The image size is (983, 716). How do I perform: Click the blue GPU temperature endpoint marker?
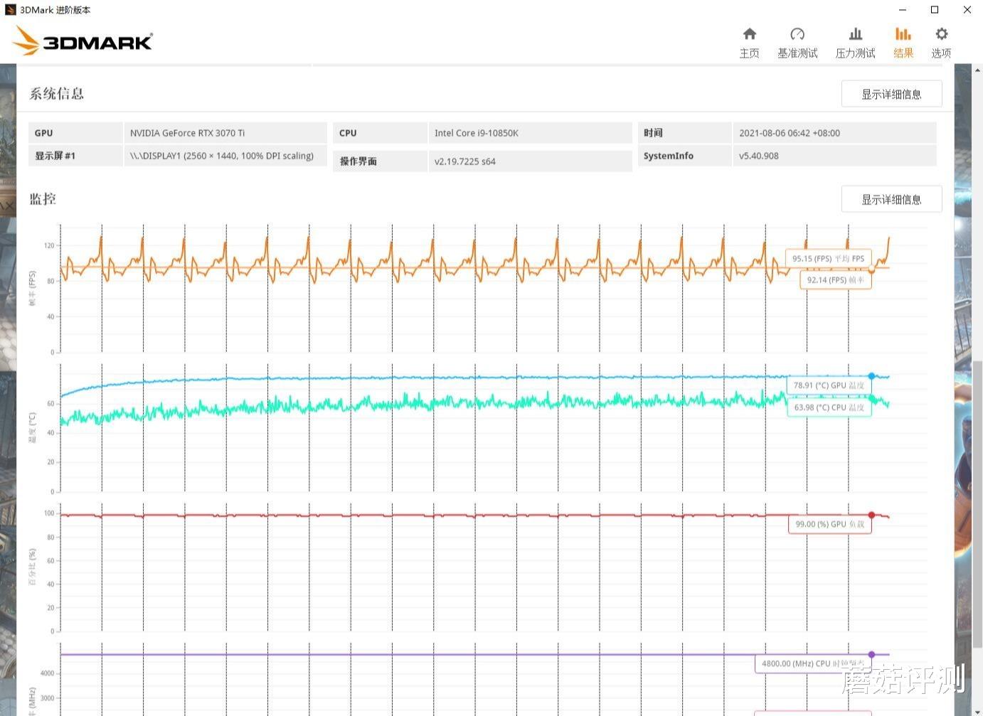872,376
